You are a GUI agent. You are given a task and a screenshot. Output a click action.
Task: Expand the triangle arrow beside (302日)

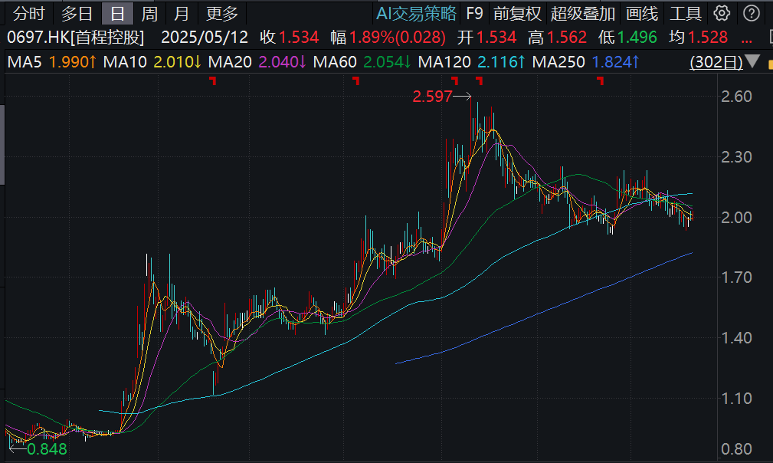(752, 61)
